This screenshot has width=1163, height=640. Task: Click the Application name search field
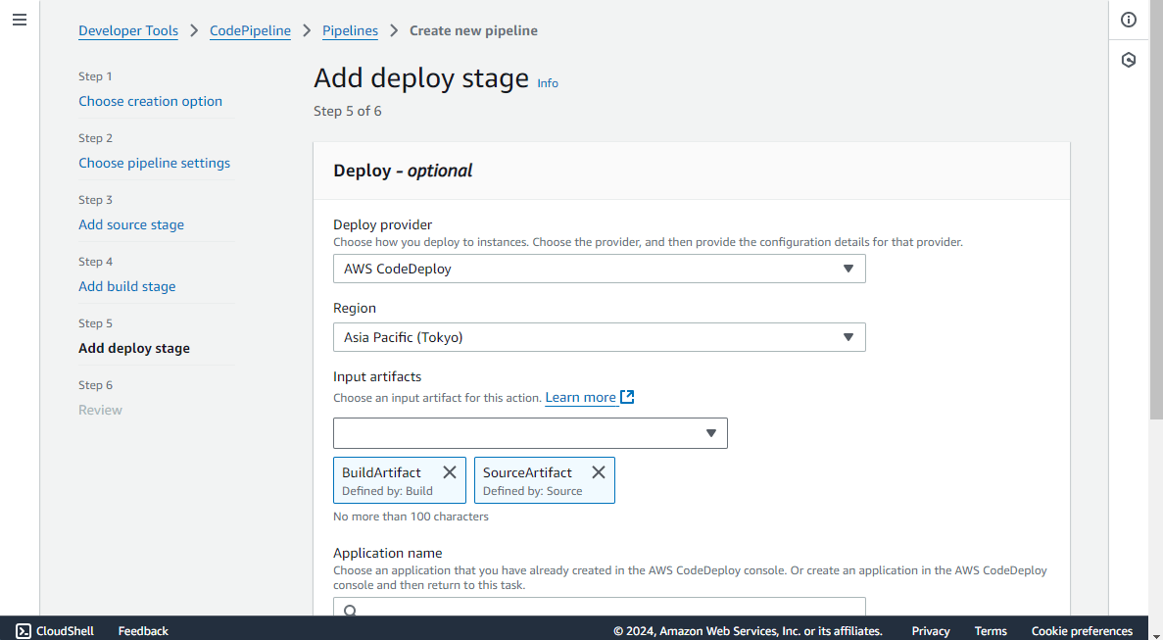600,607
